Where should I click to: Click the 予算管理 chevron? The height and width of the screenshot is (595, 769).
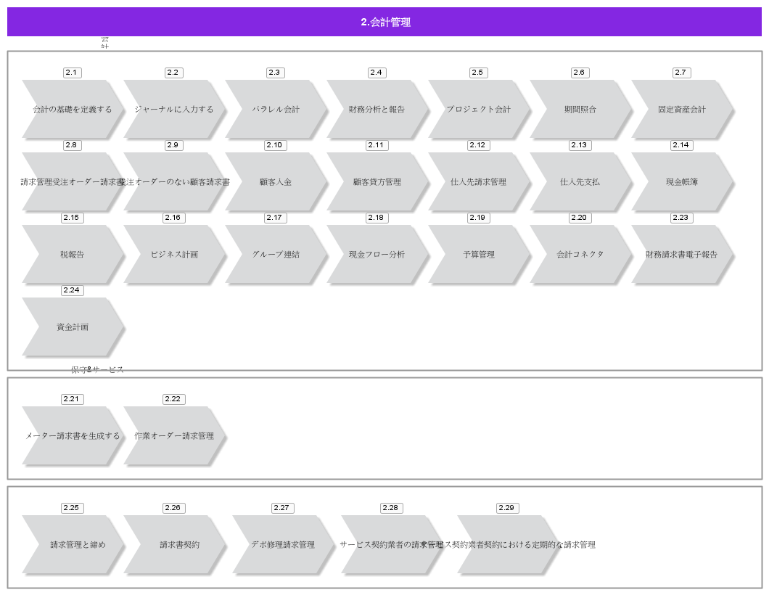pos(479,254)
